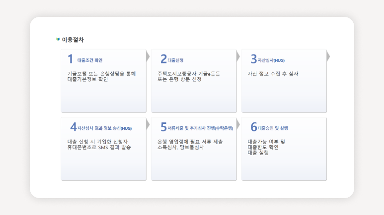Image resolution: width=384 pixels, height=215 pixels.
Task: Click text 자산 정보 수집 후 심사
Action: 273,73
